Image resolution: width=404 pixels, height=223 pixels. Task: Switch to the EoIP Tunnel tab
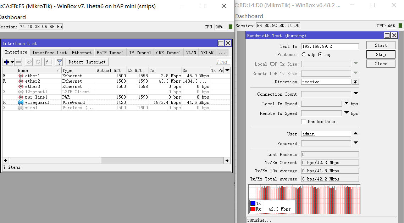pos(110,52)
